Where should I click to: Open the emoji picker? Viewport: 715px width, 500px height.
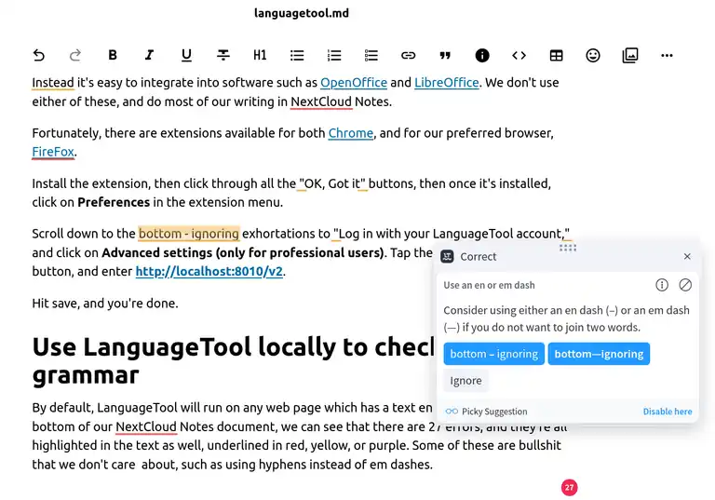(x=593, y=55)
